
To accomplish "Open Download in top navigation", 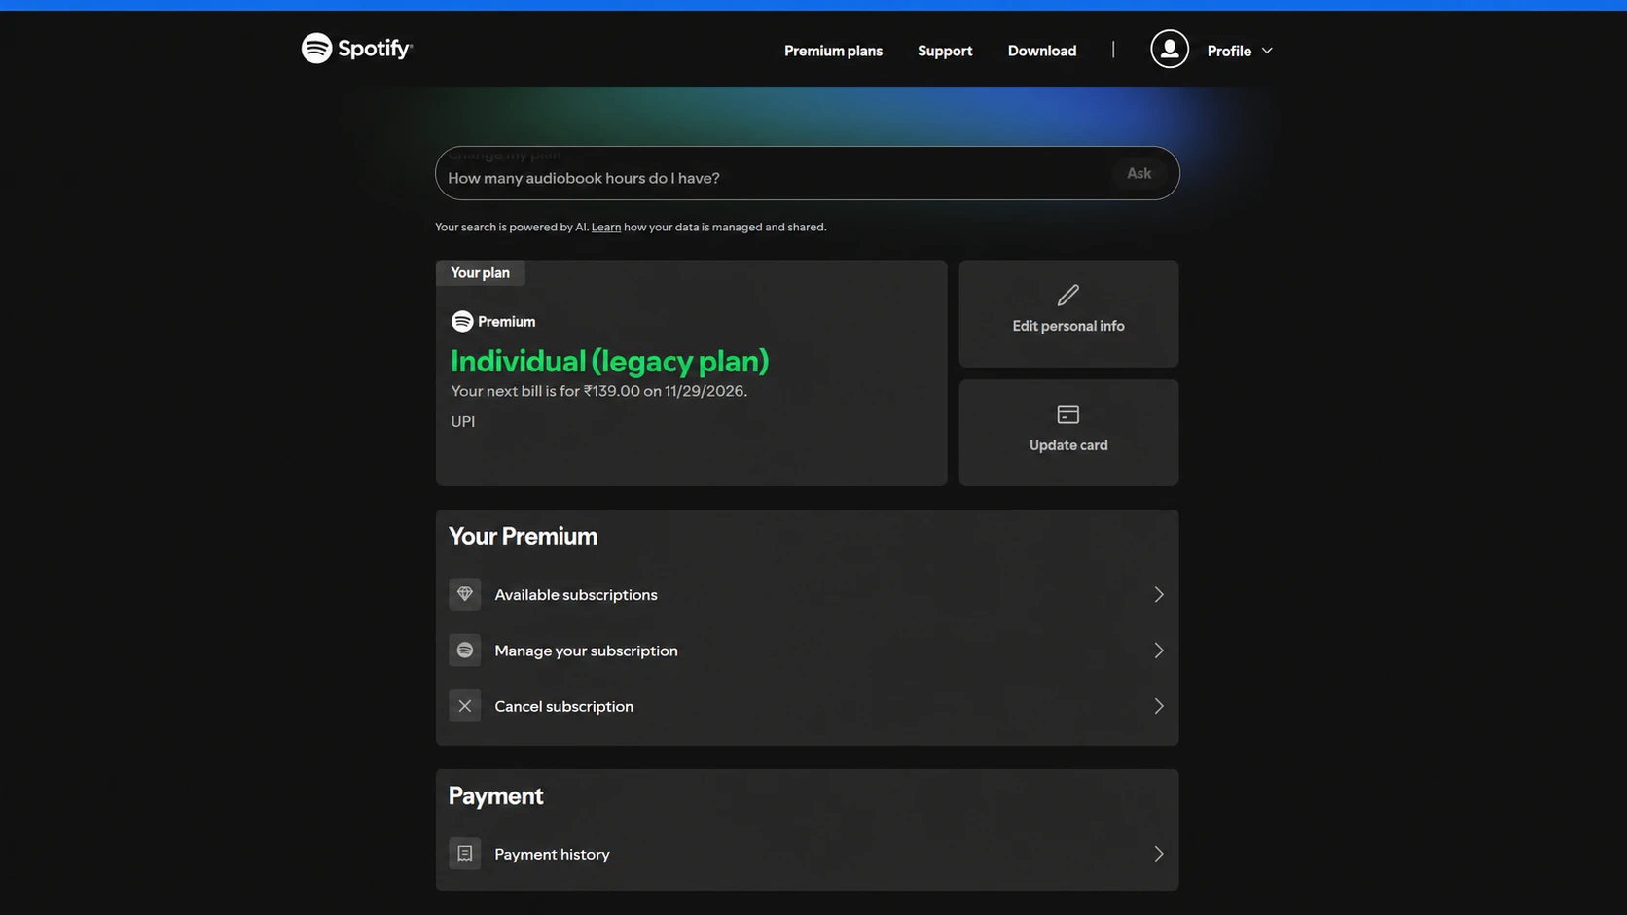I will (x=1042, y=51).
